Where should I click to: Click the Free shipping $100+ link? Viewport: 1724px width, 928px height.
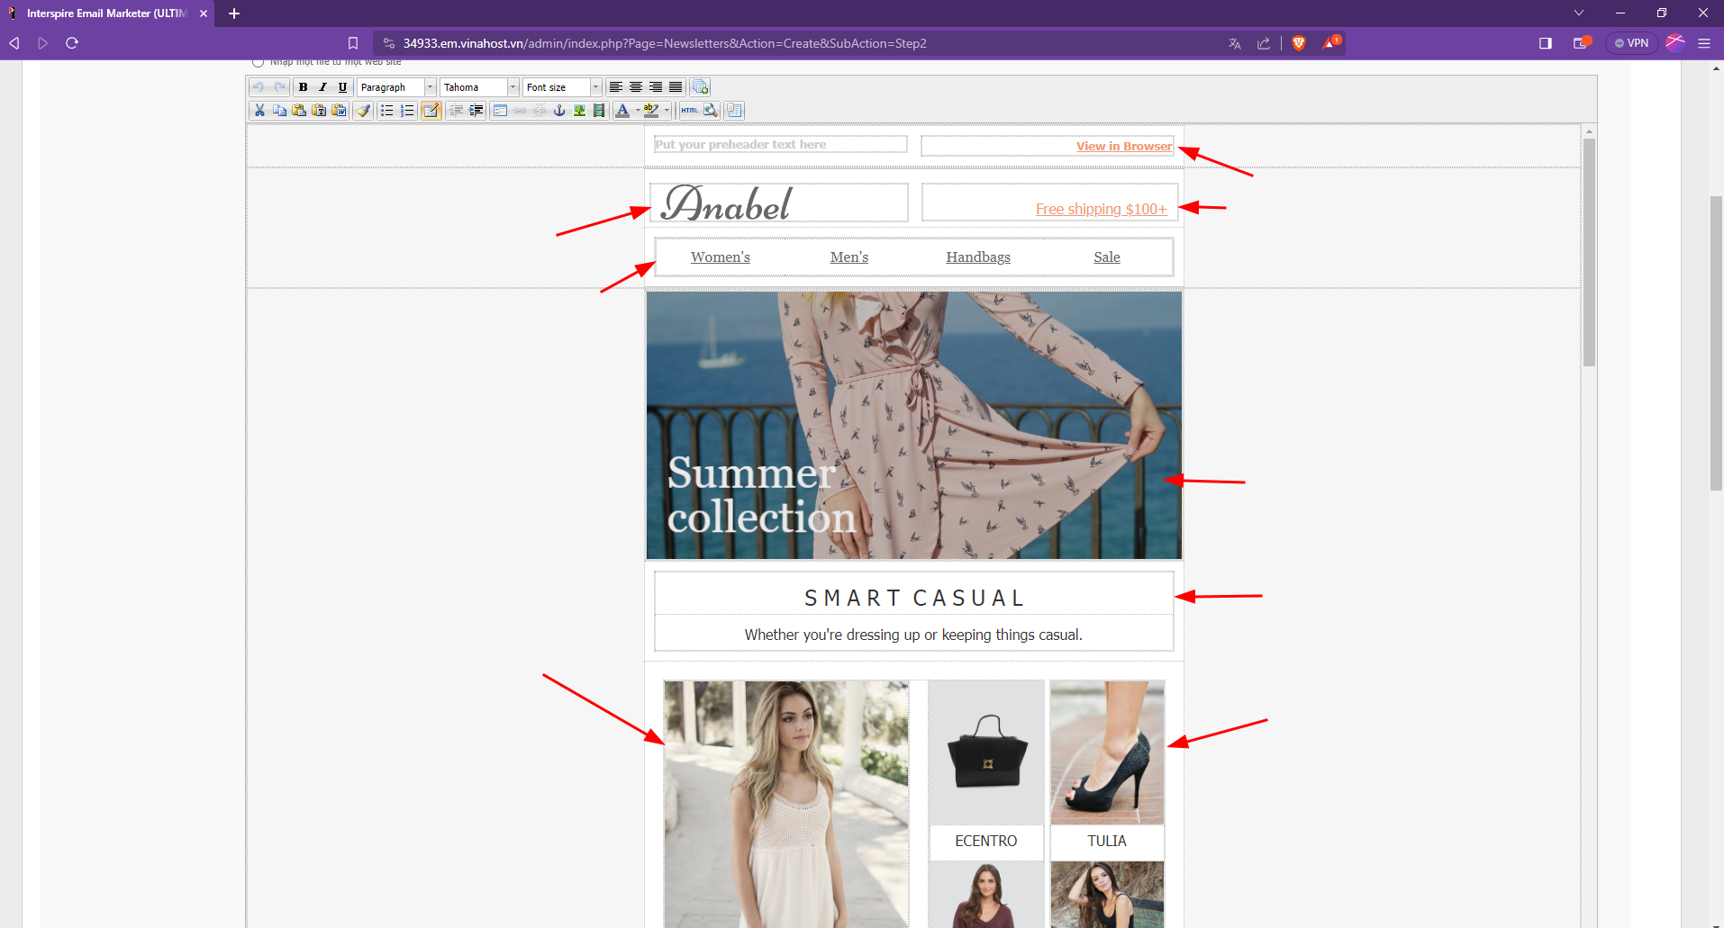(1101, 209)
